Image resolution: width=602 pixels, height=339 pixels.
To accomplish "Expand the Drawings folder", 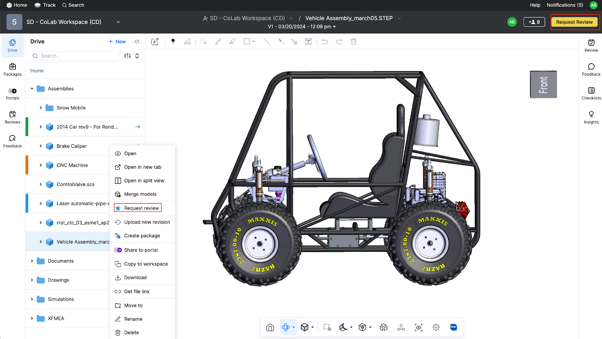I will 32,280.
